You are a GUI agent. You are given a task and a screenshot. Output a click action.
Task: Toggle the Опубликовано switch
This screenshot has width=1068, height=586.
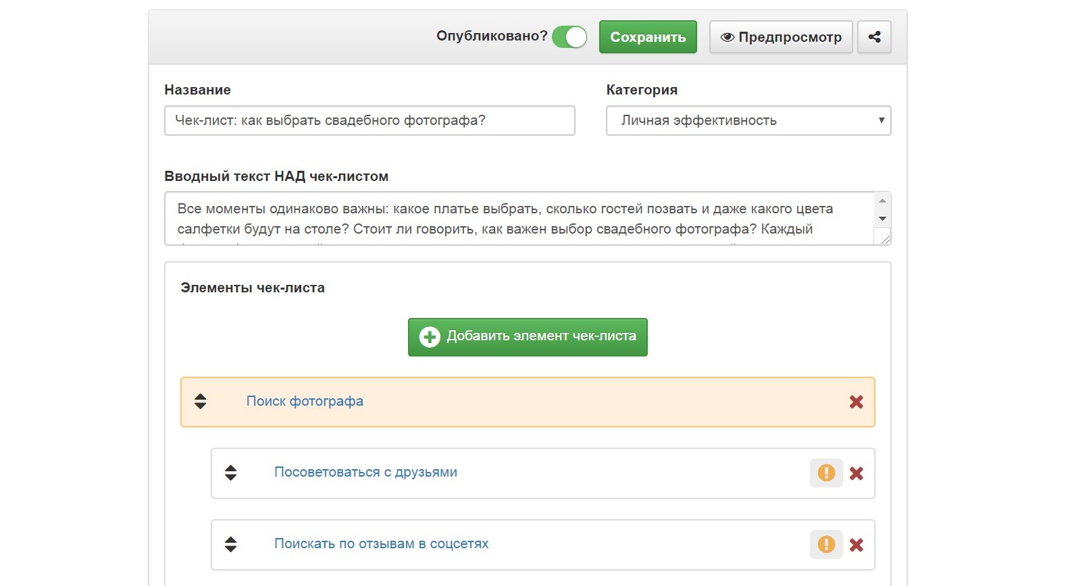[x=569, y=36]
